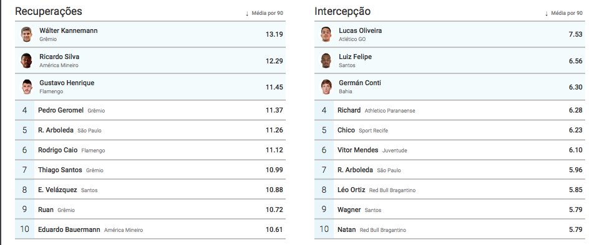597x245 pixels.
Task: Click Natan in the Intercepção list
Action: point(346,229)
